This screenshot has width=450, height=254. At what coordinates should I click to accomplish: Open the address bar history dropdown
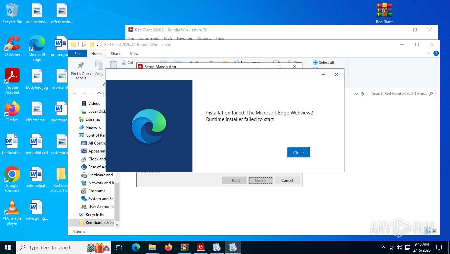[x=356, y=94]
